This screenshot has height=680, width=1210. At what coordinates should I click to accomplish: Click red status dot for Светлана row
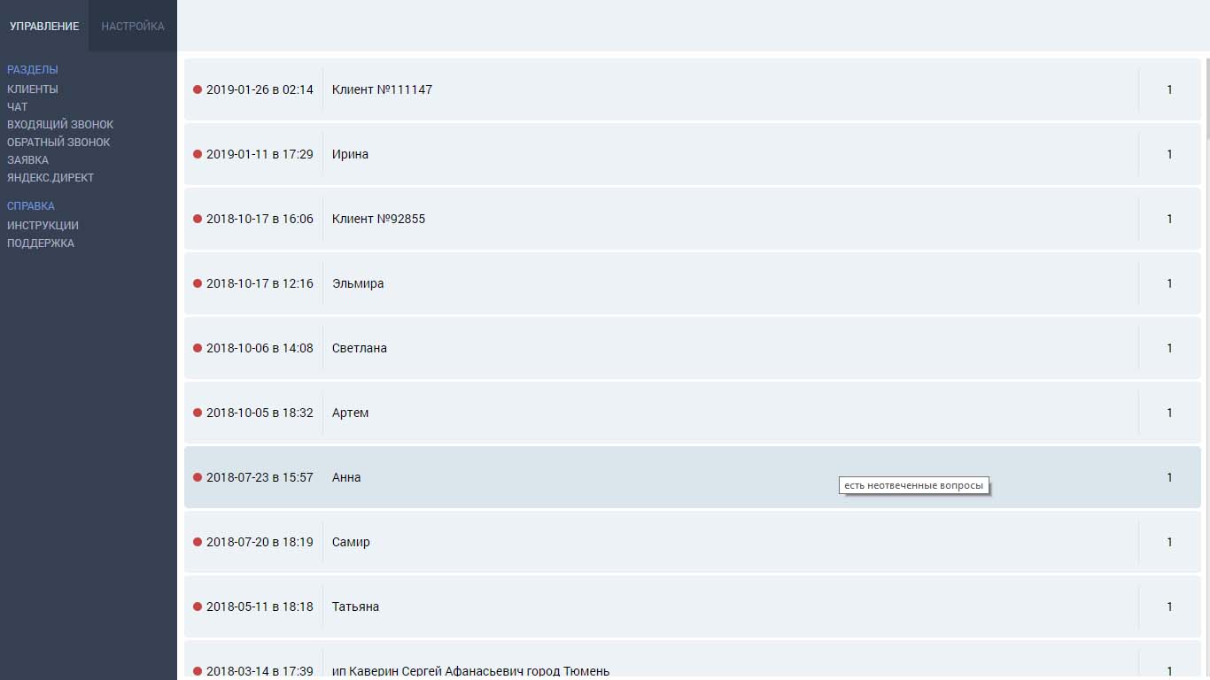[198, 348]
